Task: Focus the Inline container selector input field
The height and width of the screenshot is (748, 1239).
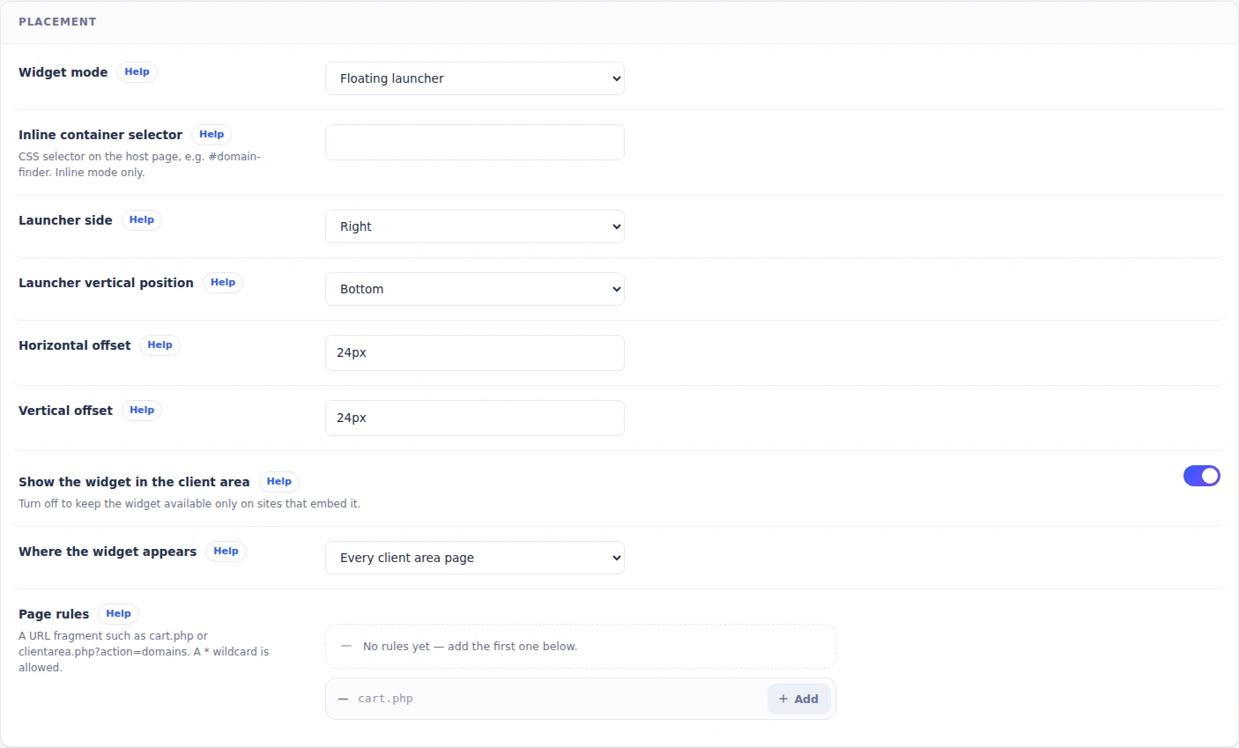Action: [x=475, y=142]
